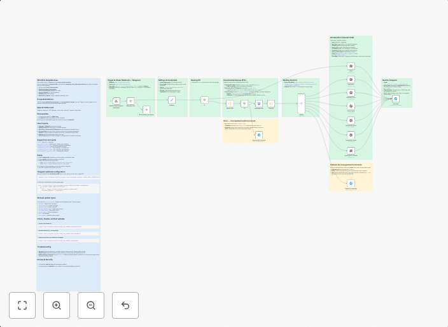
Task: Click the No Operation arrow node
Action: tap(146, 109)
